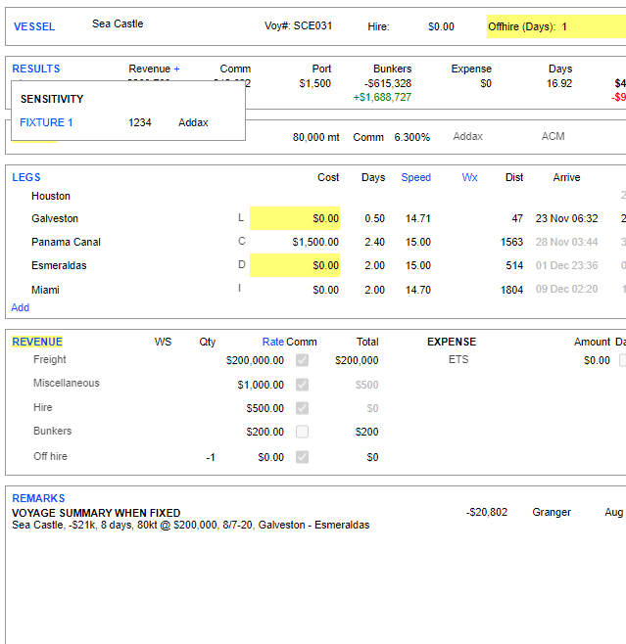
Task: Click the Galveston cost input cell
Action: pos(295,218)
